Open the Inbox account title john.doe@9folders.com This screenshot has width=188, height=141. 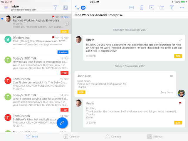coord(23,8)
